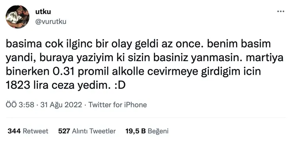View the 344 Retweet list
Viewport: 293px width, 143px height.
click(28, 131)
